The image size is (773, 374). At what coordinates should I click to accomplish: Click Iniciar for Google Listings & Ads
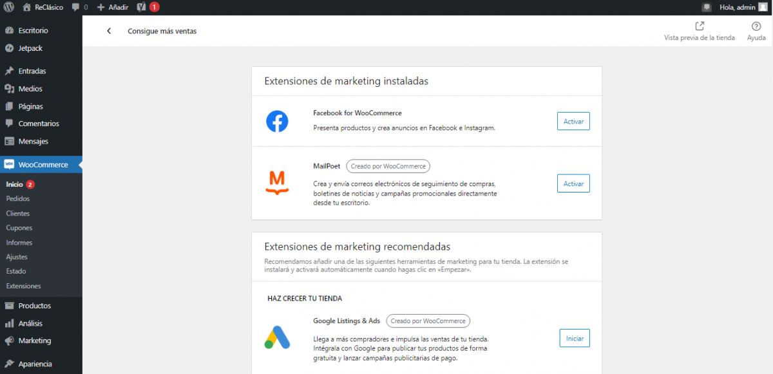point(574,338)
